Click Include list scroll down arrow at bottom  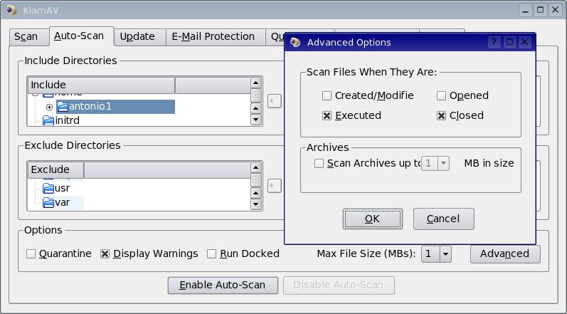pos(255,120)
